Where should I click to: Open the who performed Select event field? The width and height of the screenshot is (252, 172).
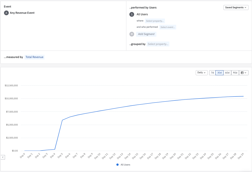[x=168, y=27]
